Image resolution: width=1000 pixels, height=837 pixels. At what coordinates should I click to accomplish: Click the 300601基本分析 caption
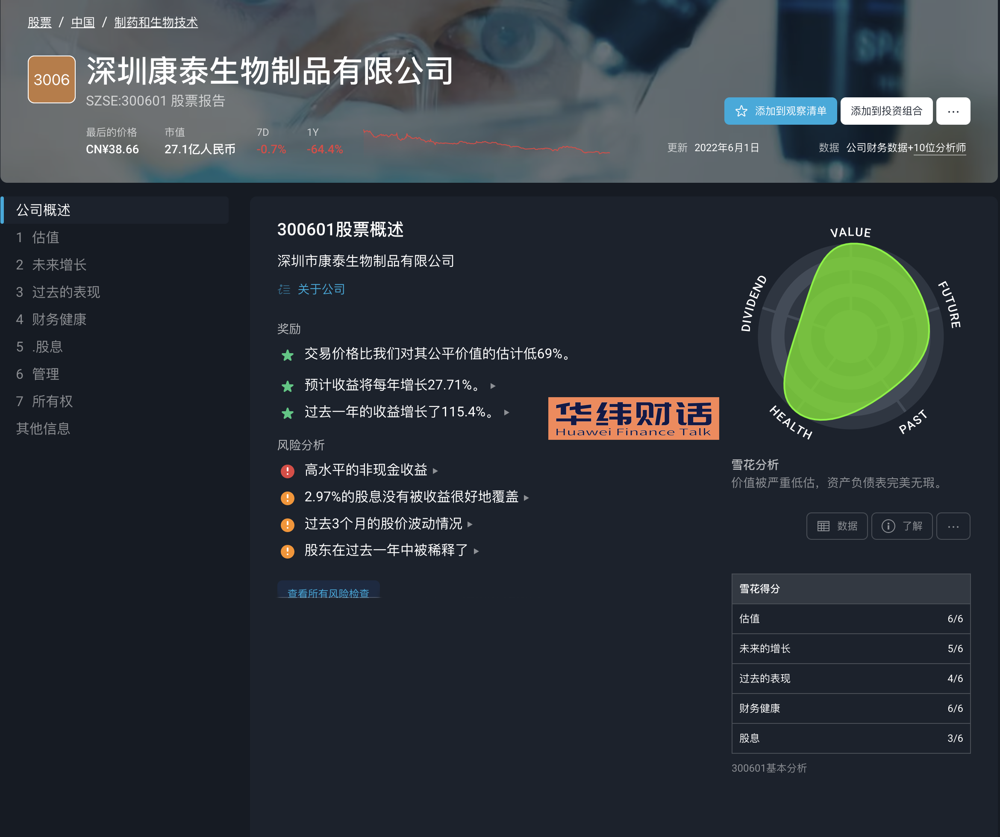click(x=769, y=768)
